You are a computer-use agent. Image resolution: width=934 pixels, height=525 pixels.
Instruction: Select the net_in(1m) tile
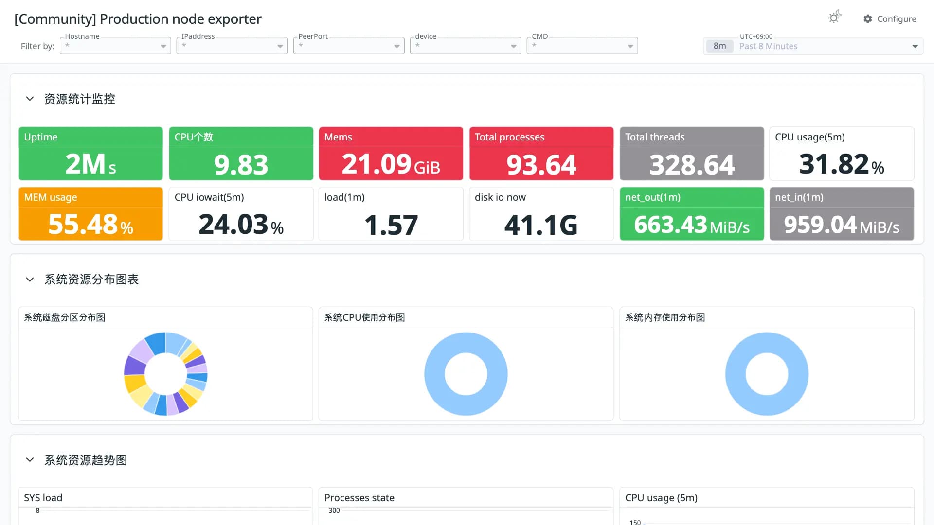coord(842,214)
